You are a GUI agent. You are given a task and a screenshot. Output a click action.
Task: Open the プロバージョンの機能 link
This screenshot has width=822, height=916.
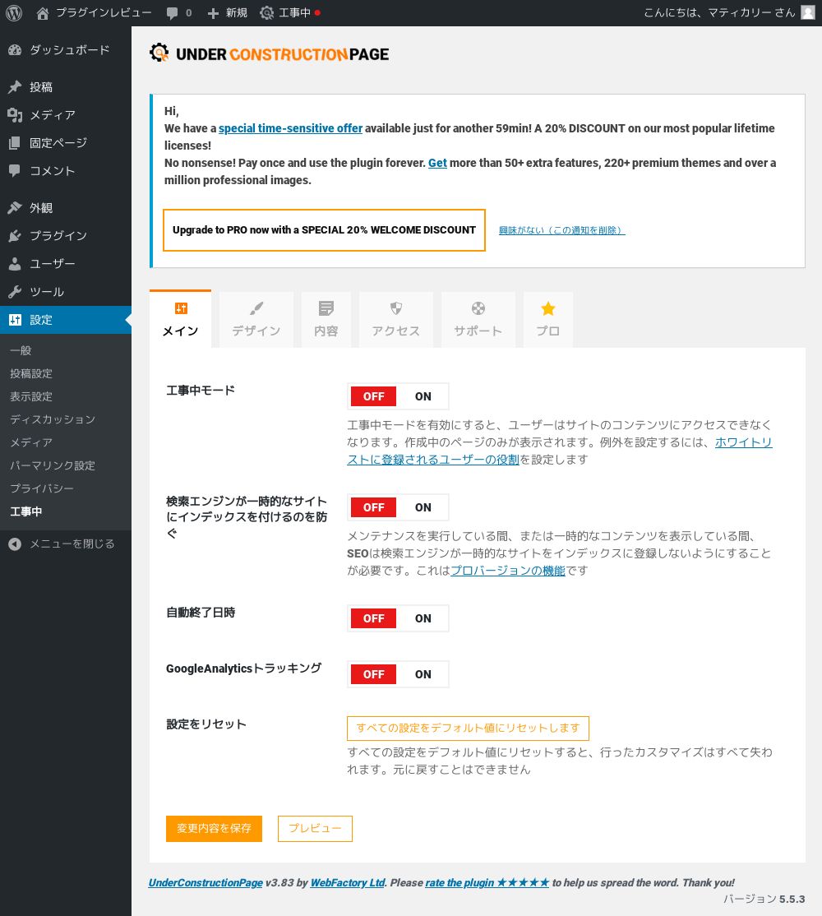508,571
